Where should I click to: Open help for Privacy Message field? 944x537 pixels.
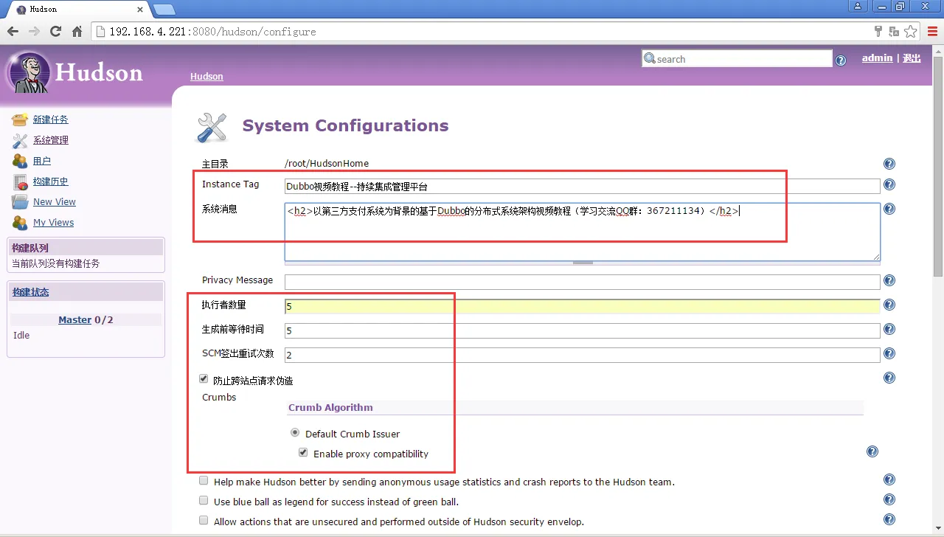889,280
